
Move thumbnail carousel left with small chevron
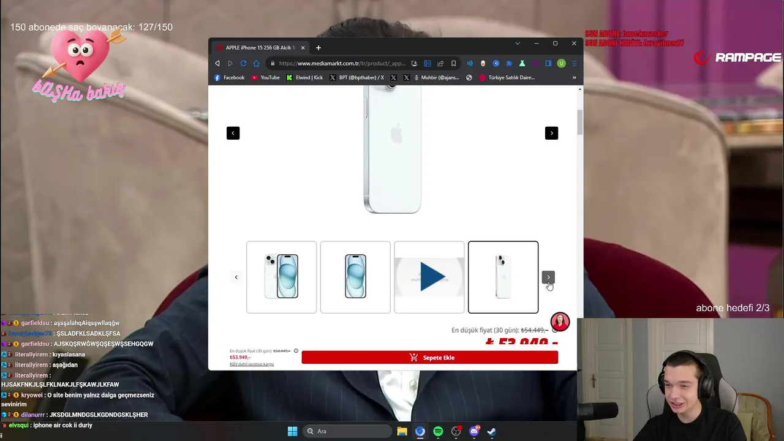pyautogui.click(x=236, y=277)
